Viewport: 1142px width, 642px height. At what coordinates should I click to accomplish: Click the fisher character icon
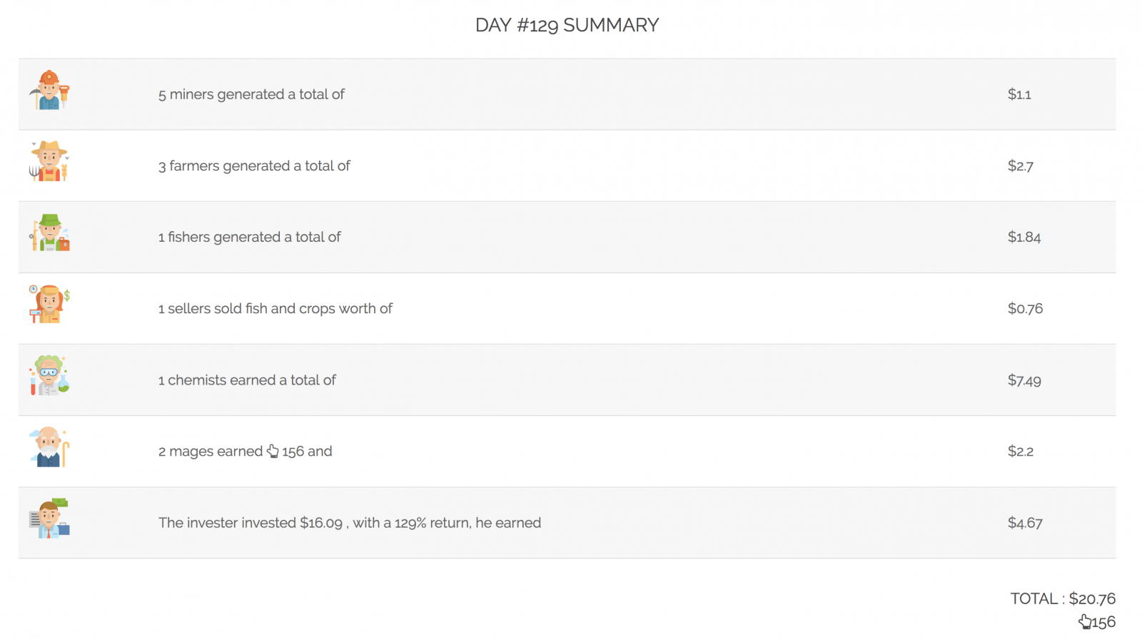click(x=49, y=233)
